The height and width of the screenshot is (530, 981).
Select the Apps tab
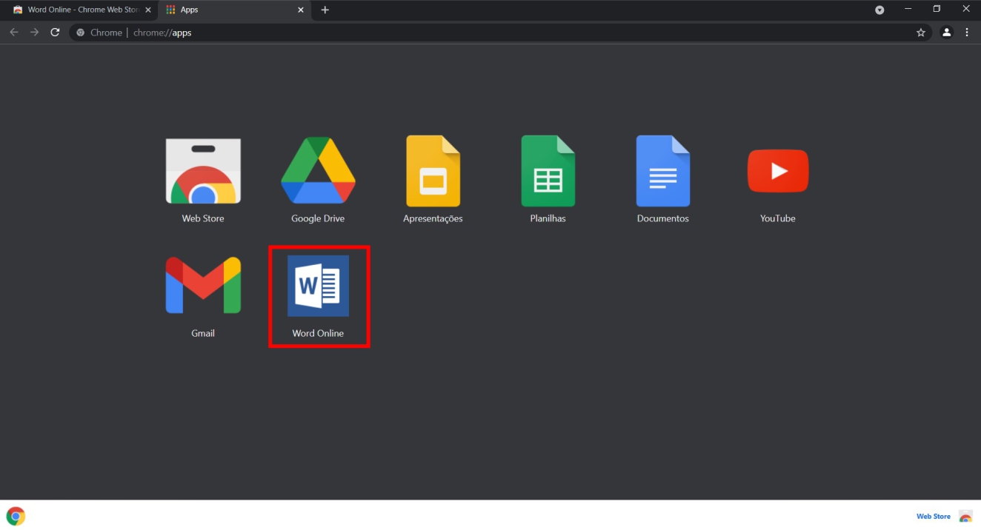[234, 10]
